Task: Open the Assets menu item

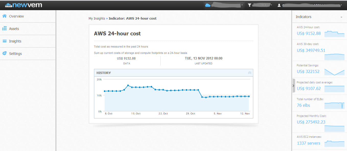Action: 14,29
